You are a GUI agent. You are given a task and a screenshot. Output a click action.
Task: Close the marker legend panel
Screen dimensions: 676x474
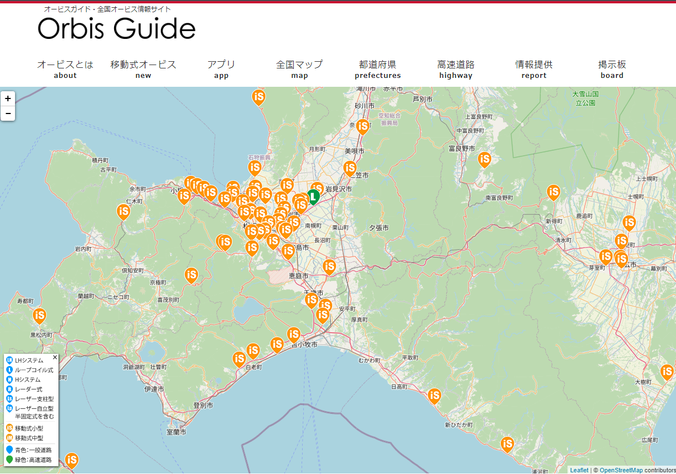point(55,358)
